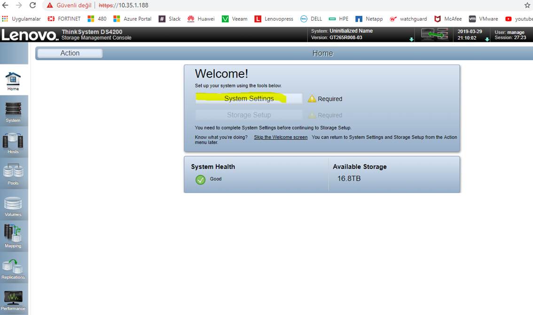This screenshot has width=533, height=315.
Task: Open the Pools section
Action: [x=13, y=174]
